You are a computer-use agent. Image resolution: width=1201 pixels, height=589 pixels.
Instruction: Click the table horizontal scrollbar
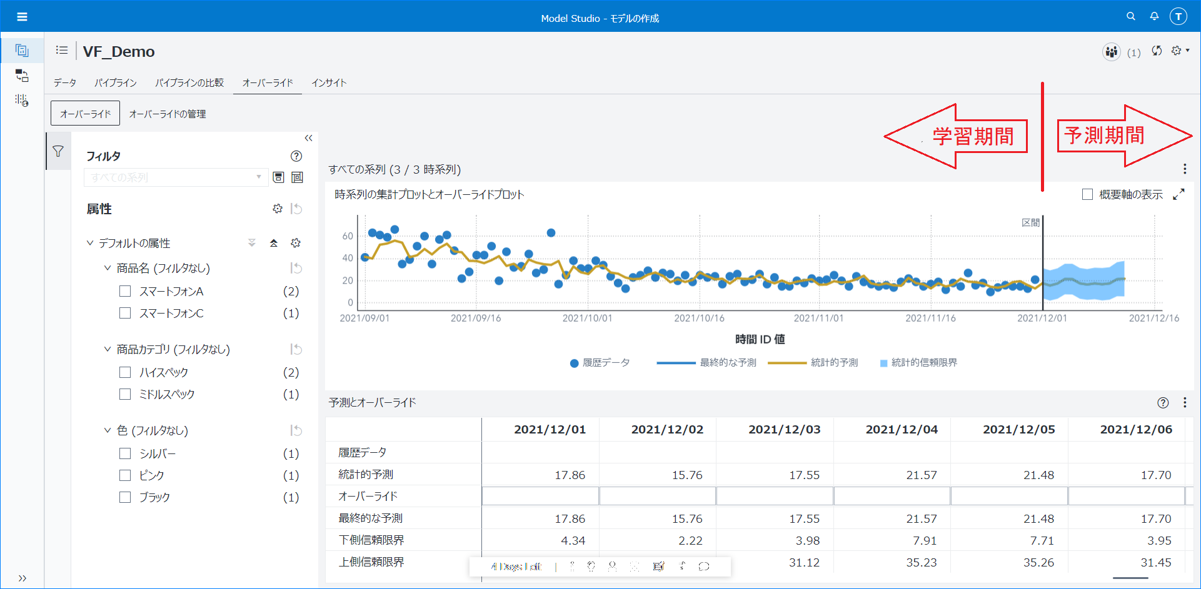pyautogui.click(x=1130, y=578)
